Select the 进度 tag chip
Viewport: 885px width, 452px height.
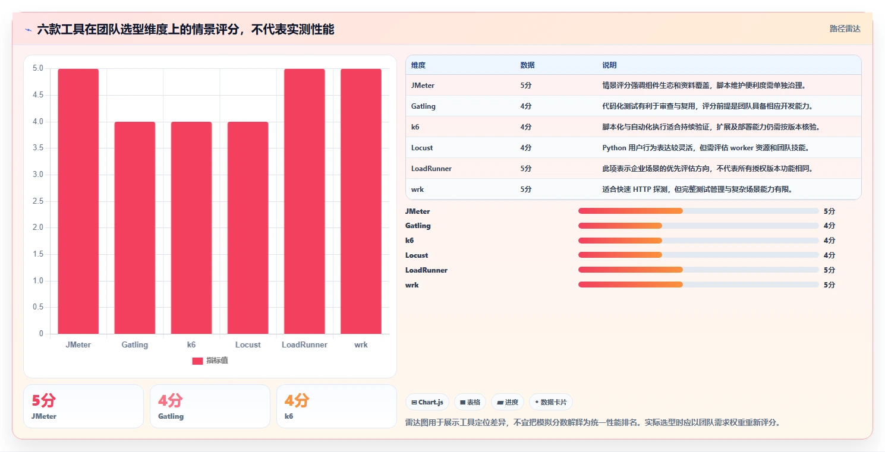point(508,402)
